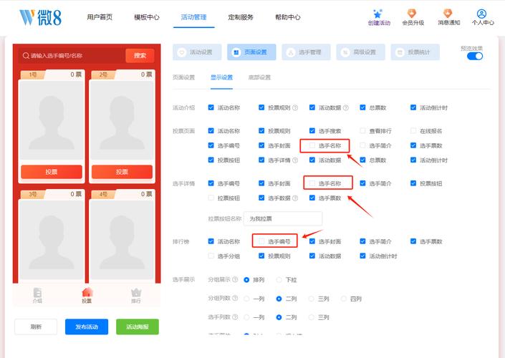This screenshot has width=505, height=358.
Task: Tap the 投票 home icon in preview
Action: pyautogui.click(x=87, y=293)
